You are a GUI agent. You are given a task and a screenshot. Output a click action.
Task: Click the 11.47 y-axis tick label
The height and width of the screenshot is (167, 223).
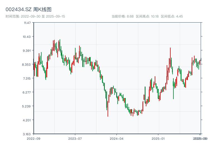point(27,23)
